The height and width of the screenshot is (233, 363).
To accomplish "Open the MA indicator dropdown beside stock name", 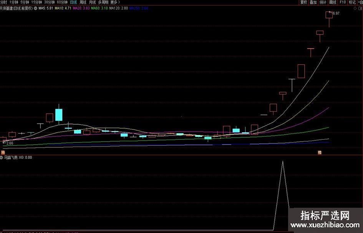I will pyautogui.click(x=35, y=8).
